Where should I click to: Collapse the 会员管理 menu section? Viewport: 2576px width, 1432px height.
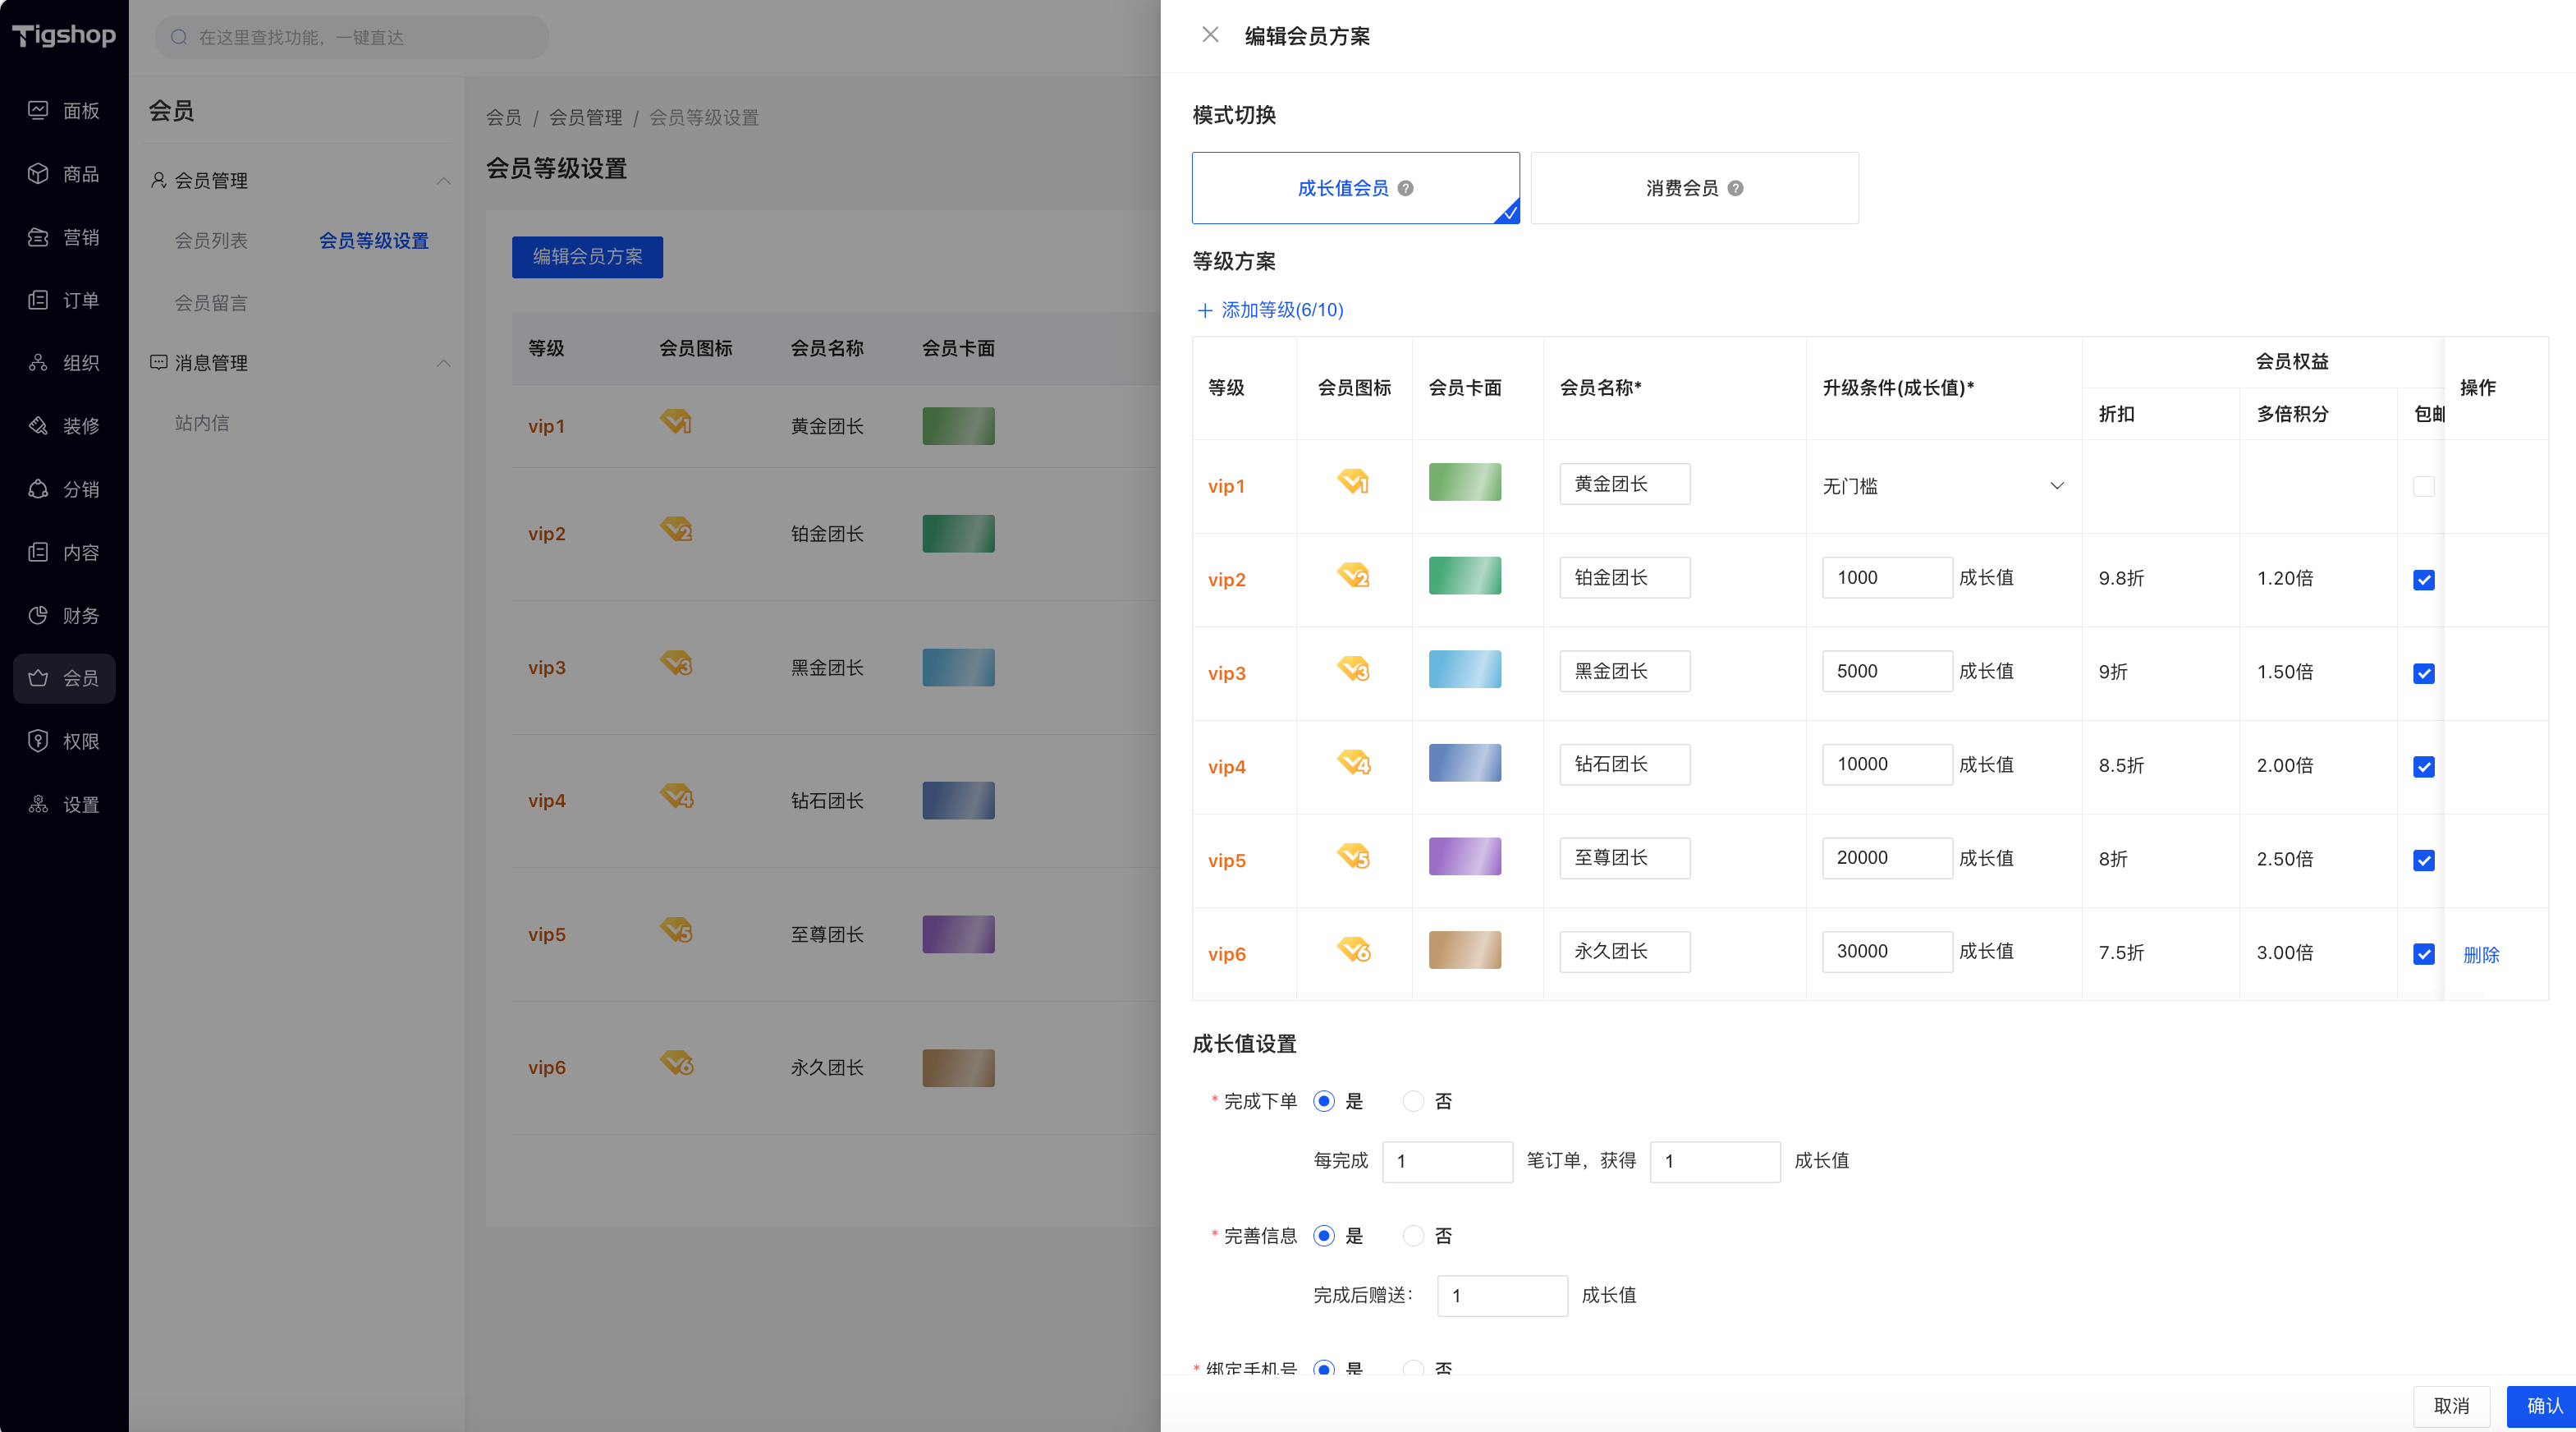[443, 181]
